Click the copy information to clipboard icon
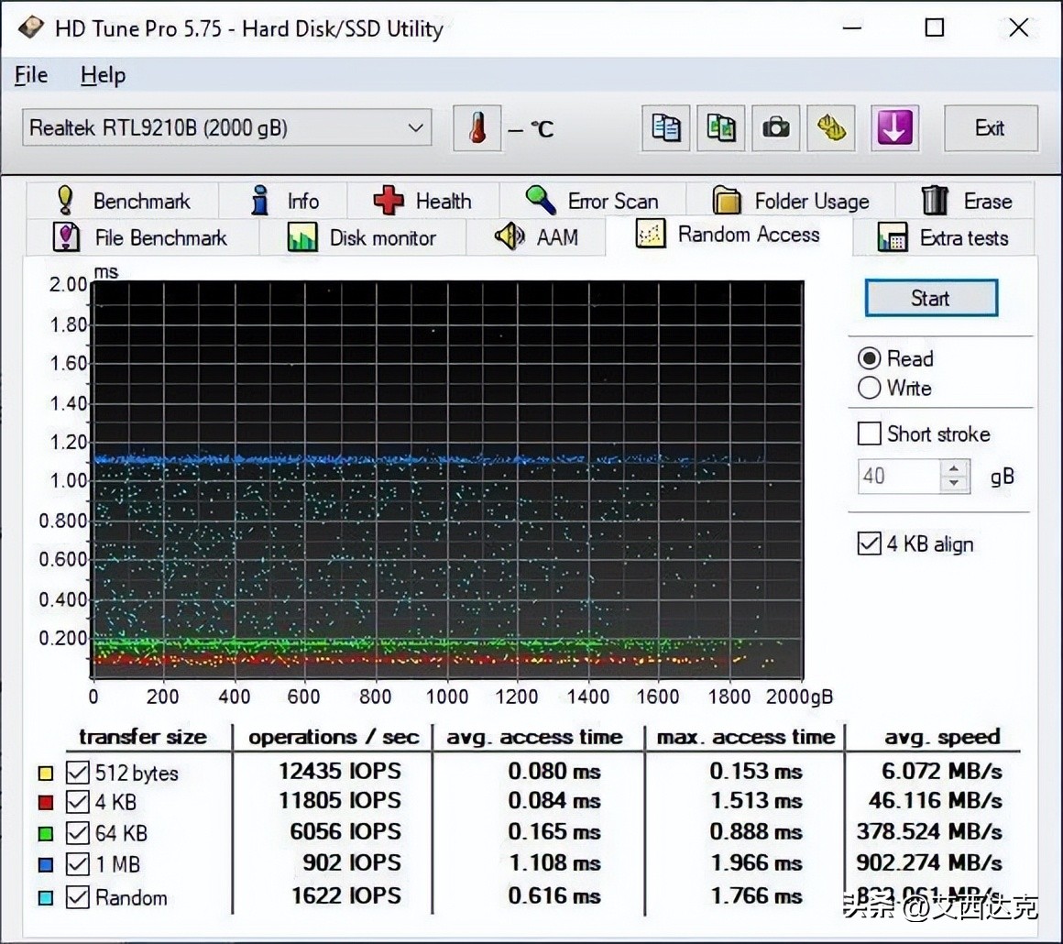1063x944 pixels. click(x=665, y=128)
